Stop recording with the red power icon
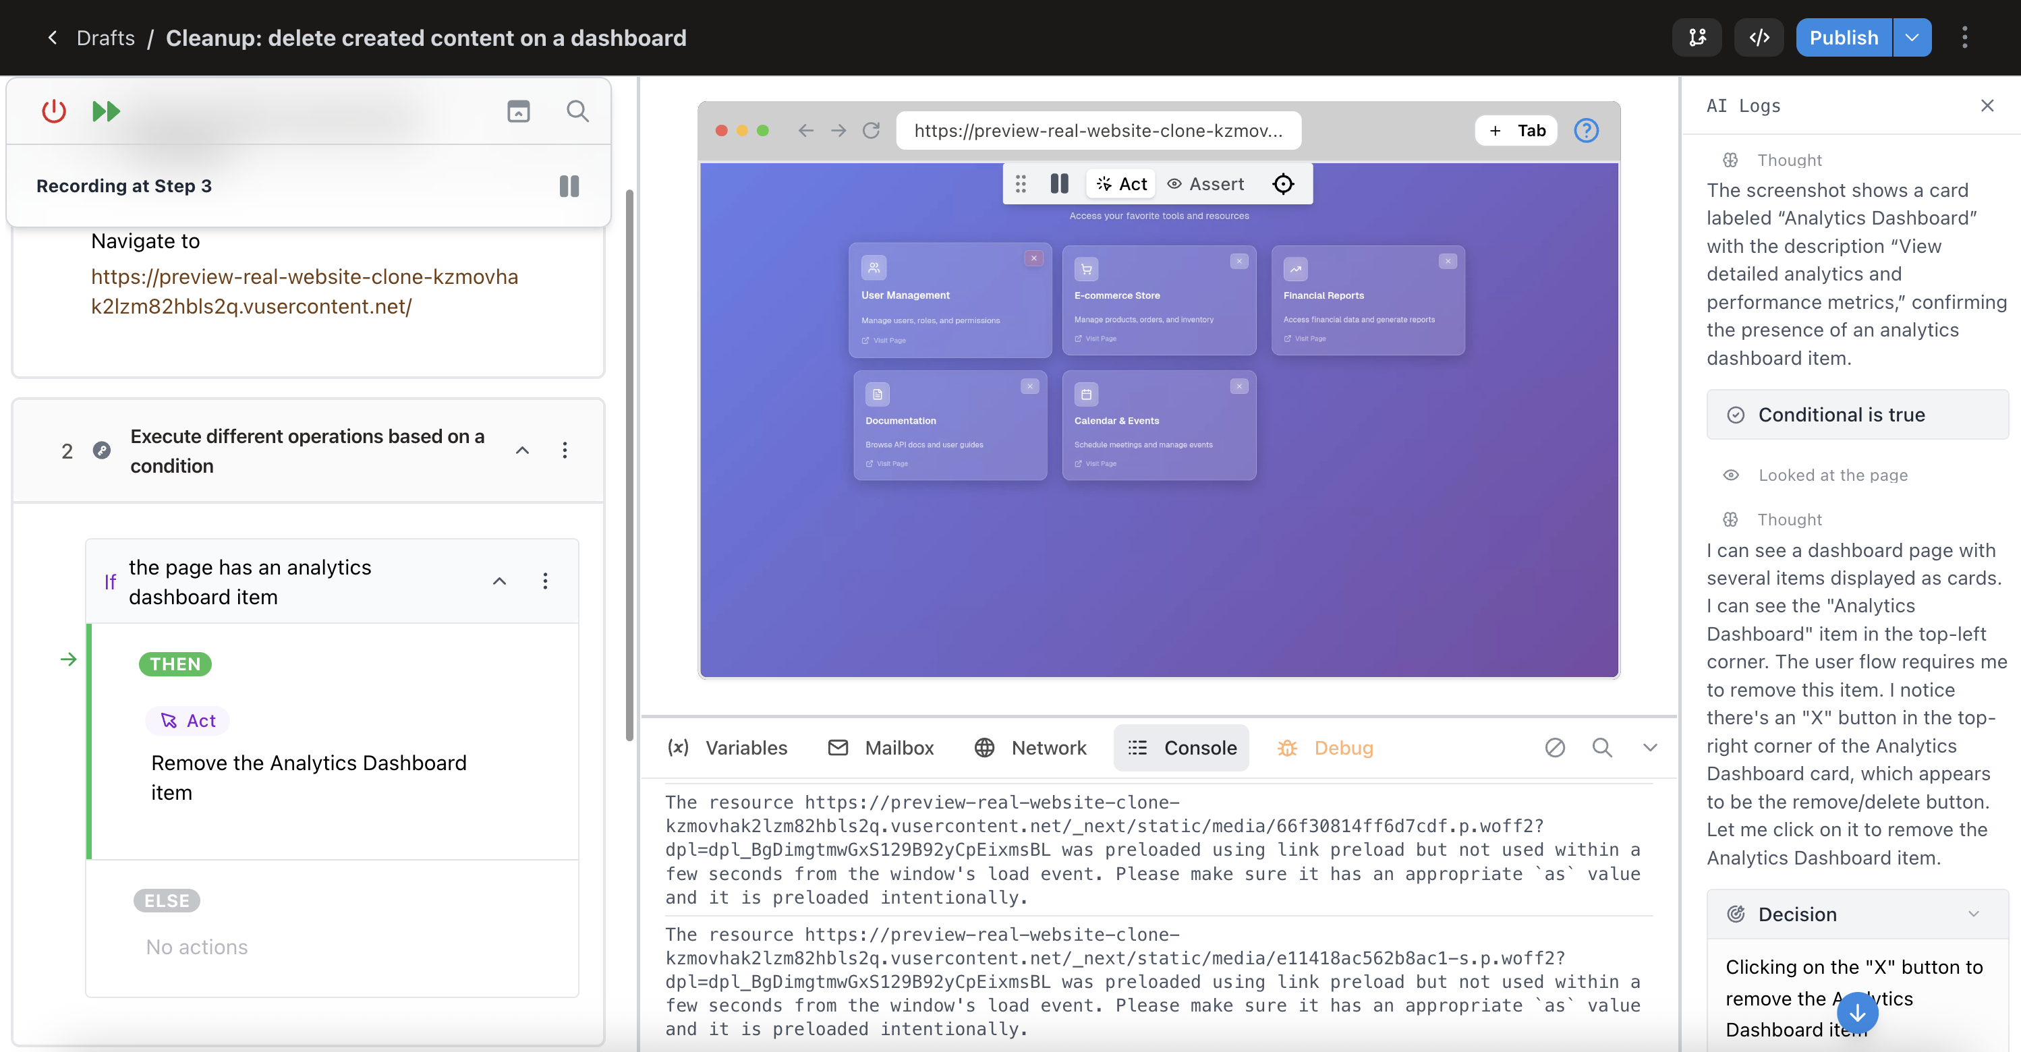 pyautogui.click(x=53, y=111)
